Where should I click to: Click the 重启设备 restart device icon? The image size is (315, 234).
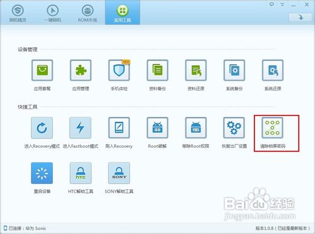(x=42, y=173)
